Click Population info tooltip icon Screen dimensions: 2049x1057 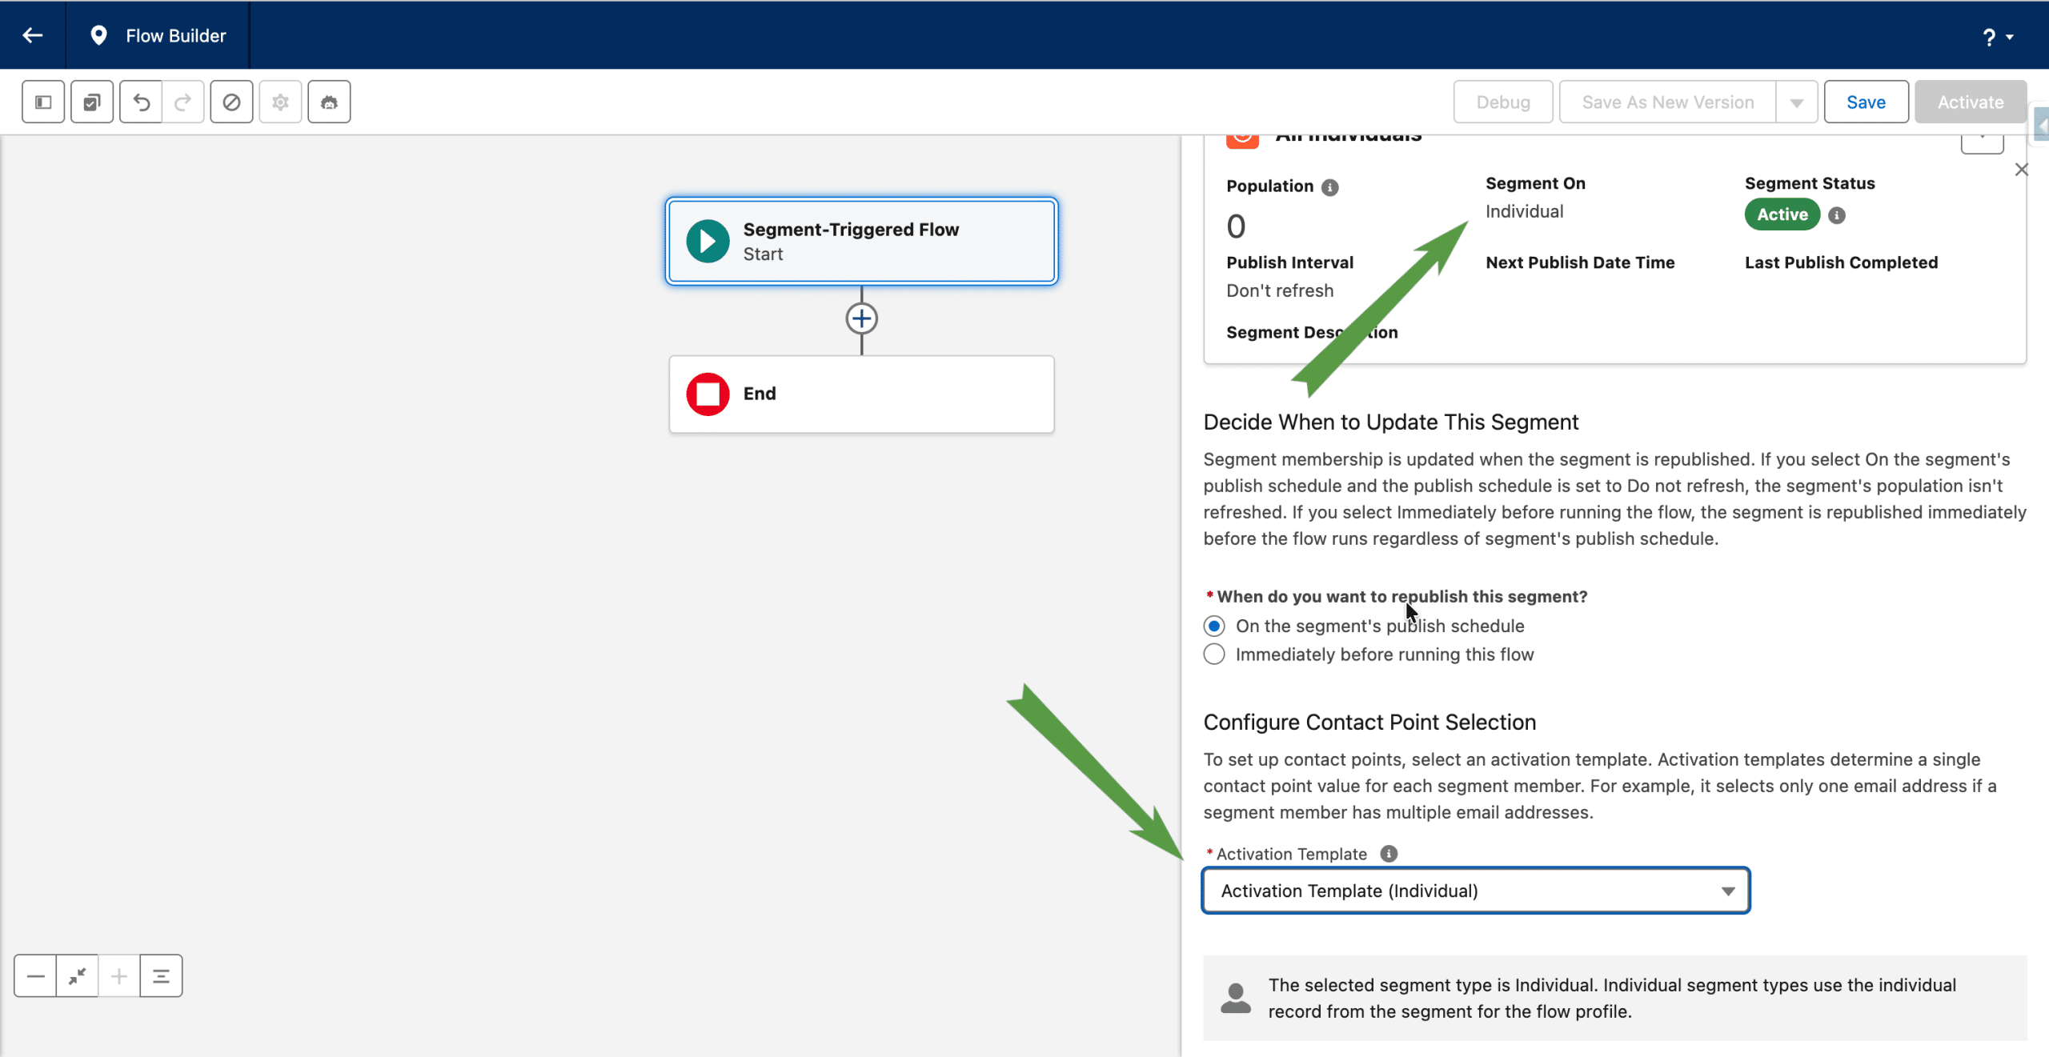1329,187
